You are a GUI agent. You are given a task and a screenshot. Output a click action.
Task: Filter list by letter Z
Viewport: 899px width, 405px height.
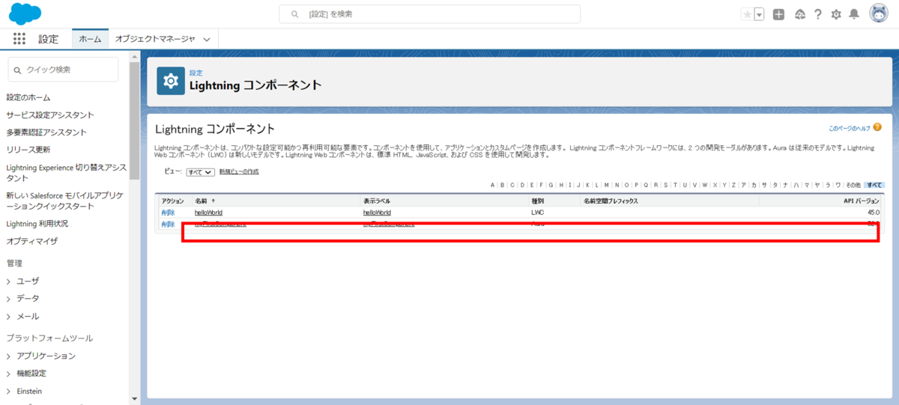click(x=733, y=185)
